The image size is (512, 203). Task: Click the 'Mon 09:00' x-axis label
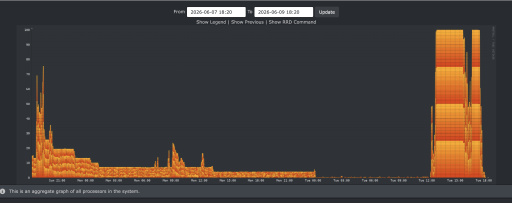tap(171, 180)
